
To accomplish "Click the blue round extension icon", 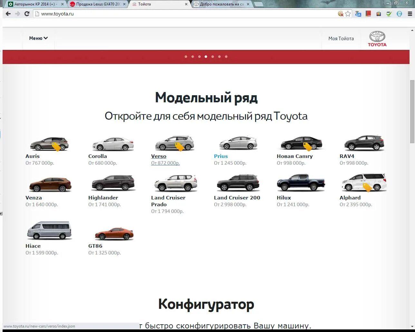I will (x=399, y=14).
